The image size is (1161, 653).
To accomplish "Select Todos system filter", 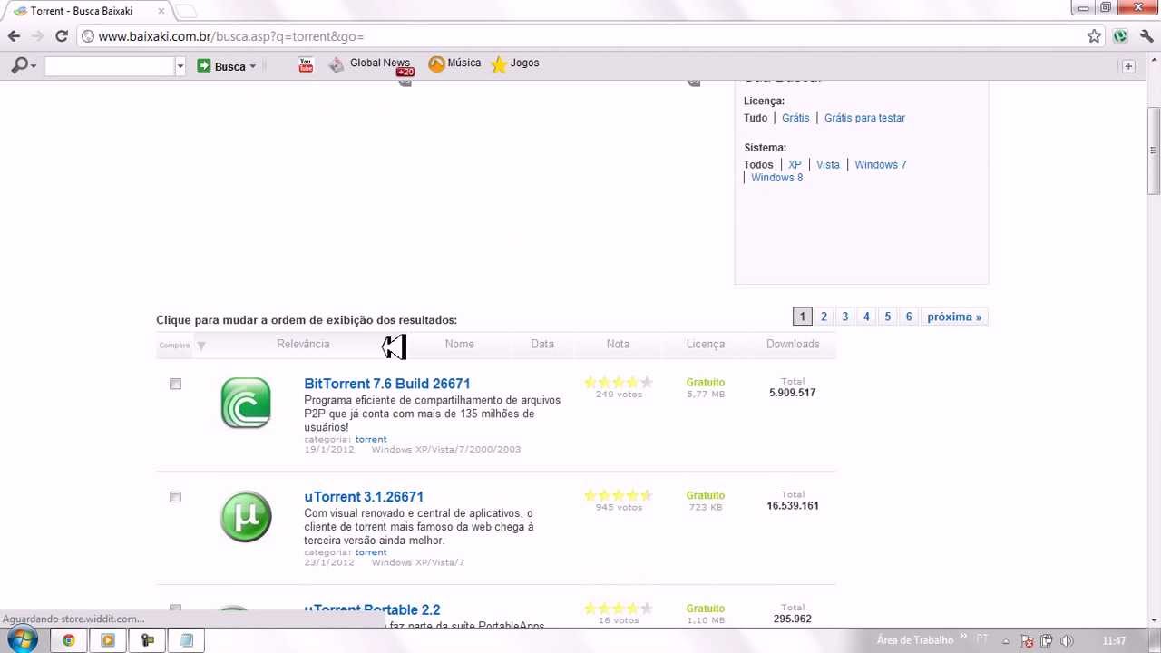I will 758,165.
